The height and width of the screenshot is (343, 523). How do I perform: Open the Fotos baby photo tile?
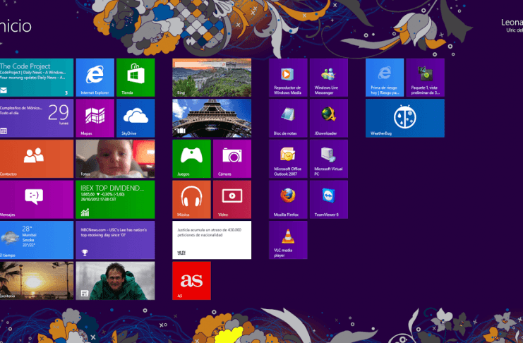116,159
